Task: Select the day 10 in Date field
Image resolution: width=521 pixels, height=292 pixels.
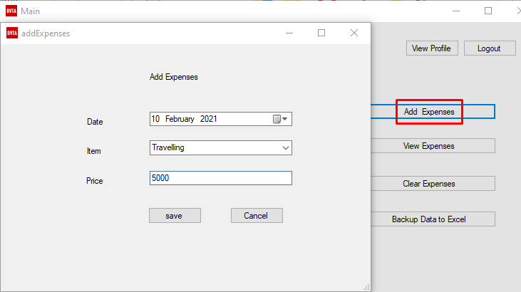Action: (x=155, y=119)
